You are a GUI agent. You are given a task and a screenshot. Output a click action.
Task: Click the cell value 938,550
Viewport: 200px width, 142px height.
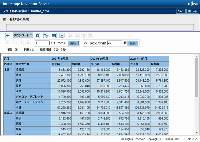[159, 124]
